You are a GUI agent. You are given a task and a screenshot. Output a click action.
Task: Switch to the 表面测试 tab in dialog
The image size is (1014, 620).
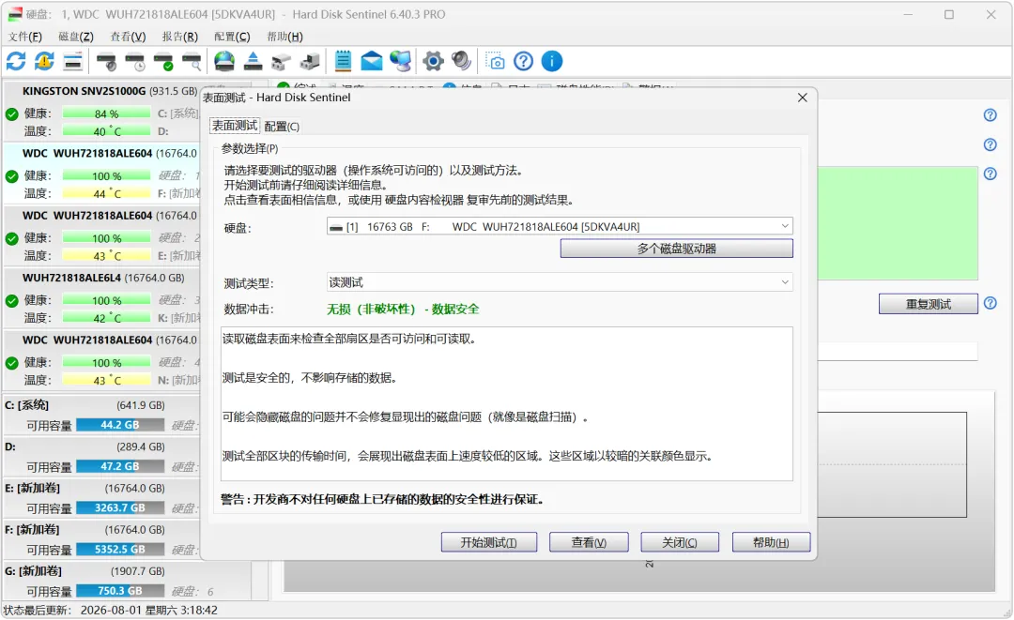point(235,126)
